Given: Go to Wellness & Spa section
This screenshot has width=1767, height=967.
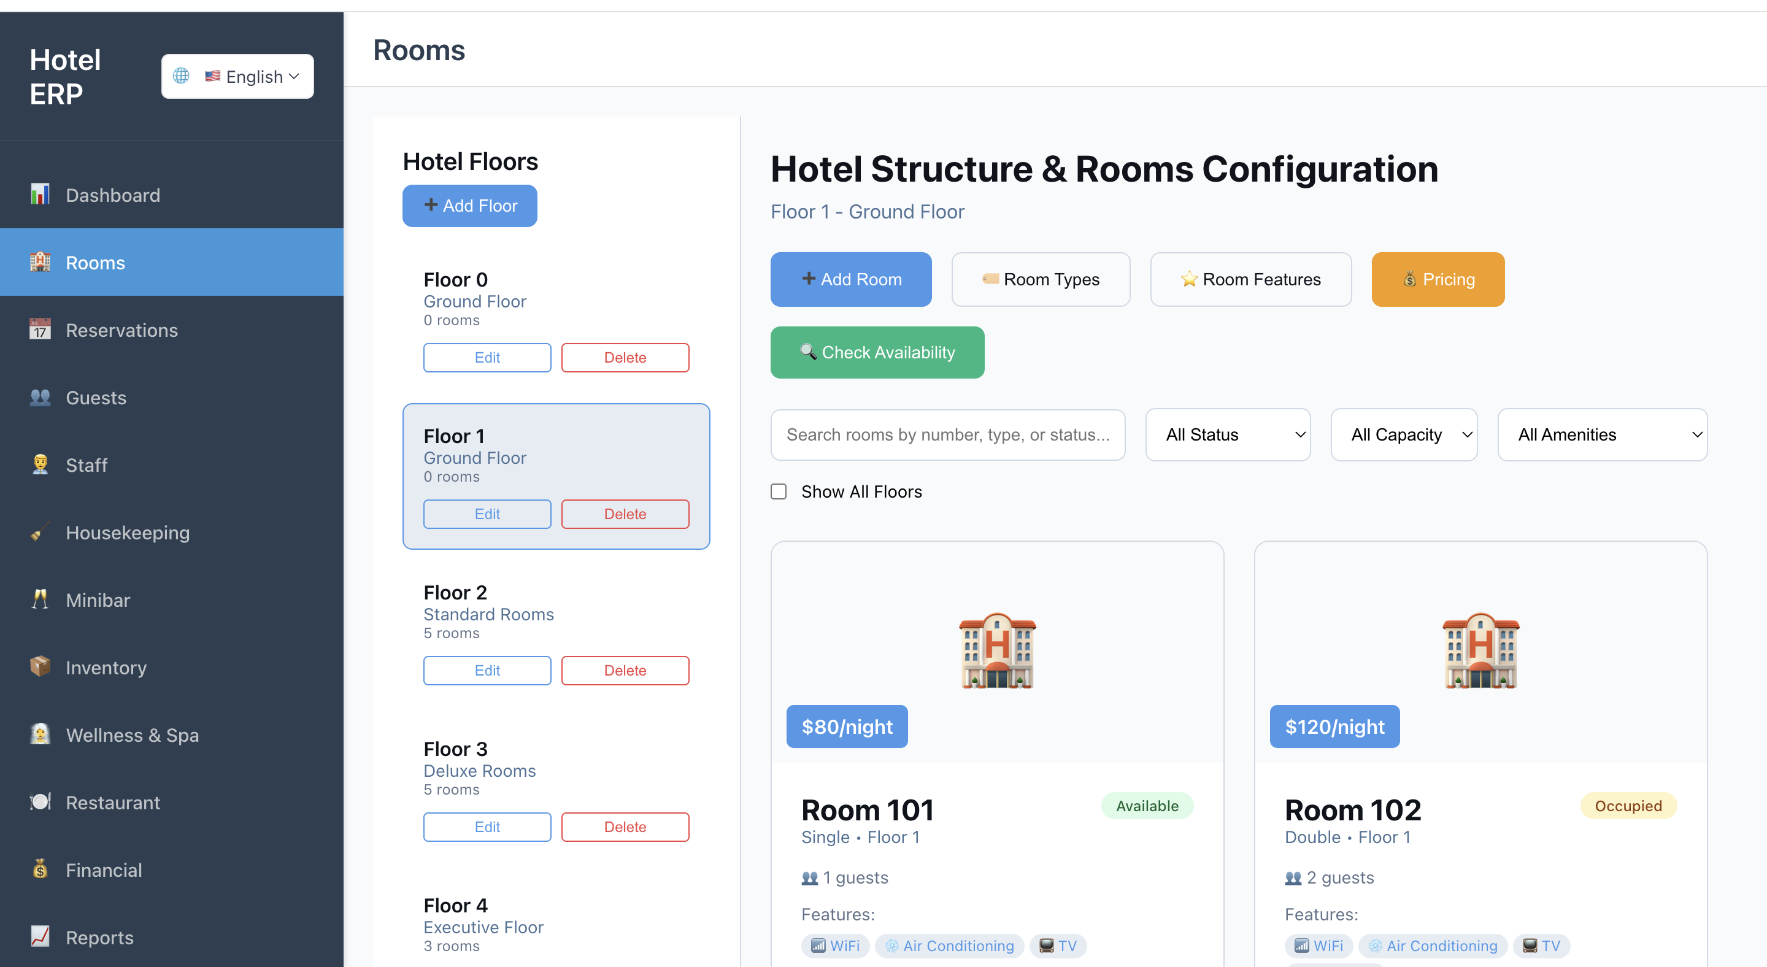Looking at the screenshot, I should pos(132,734).
